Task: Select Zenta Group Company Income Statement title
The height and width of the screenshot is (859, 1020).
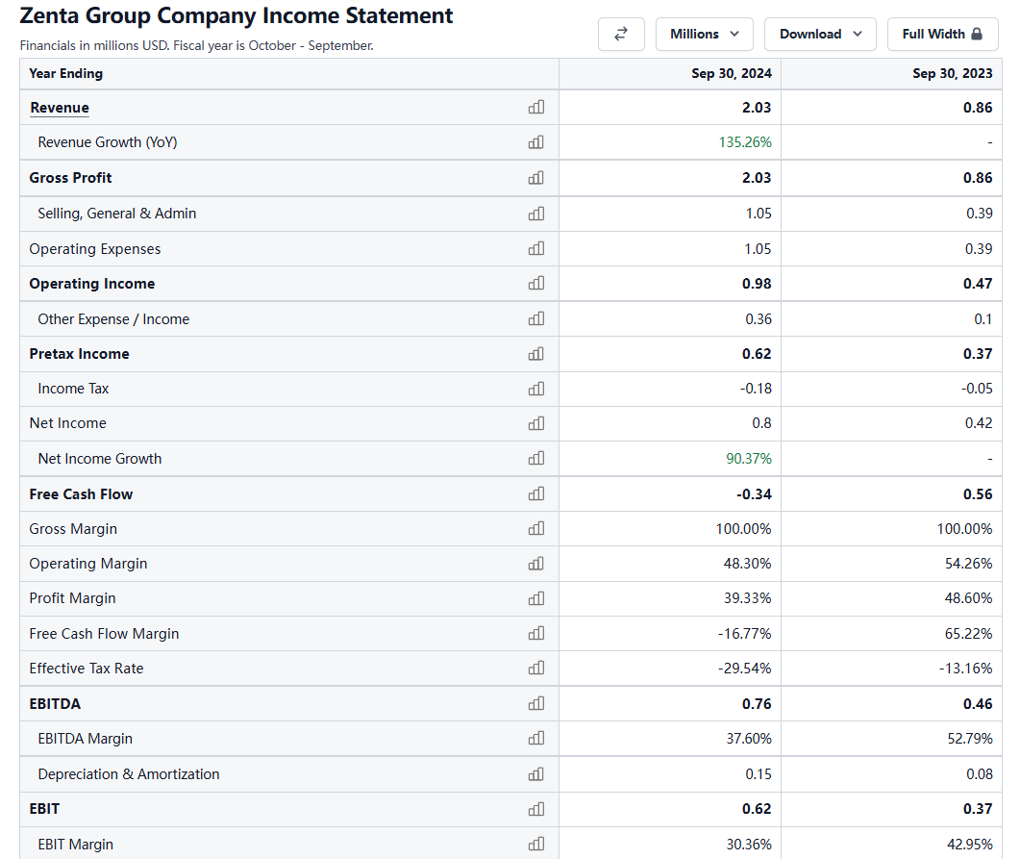Action: [x=236, y=15]
